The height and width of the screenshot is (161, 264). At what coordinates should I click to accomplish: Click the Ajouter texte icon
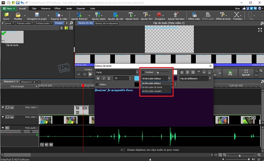point(131,15)
